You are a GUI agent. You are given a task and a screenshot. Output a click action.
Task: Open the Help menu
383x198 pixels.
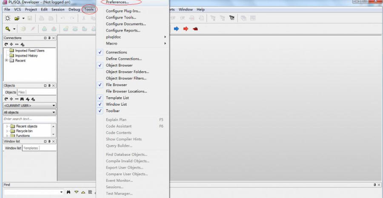coord(200,9)
